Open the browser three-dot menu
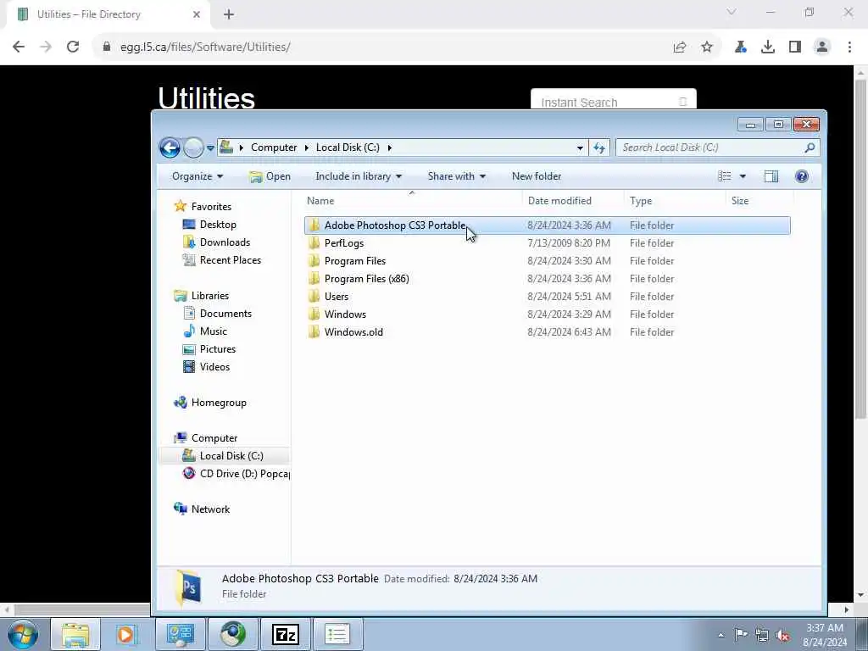The height and width of the screenshot is (651, 868). [x=849, y=47]
